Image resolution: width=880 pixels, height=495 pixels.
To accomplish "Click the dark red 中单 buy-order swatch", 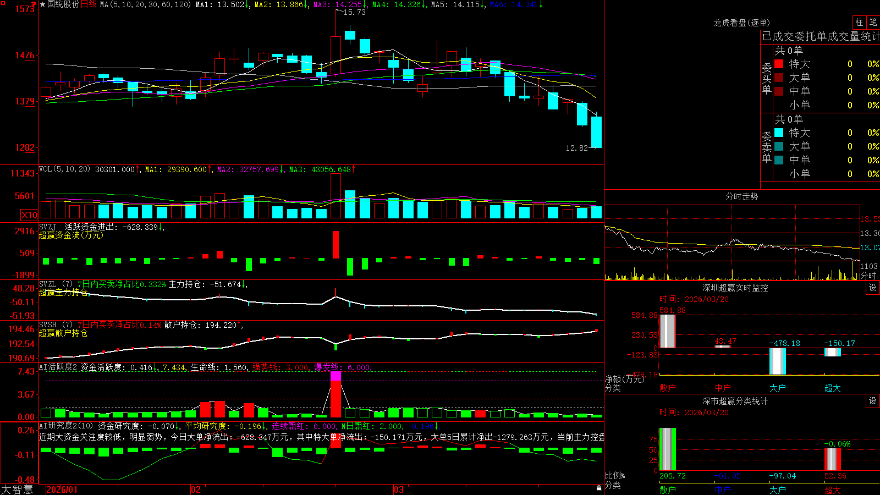I will click(779, 91).
